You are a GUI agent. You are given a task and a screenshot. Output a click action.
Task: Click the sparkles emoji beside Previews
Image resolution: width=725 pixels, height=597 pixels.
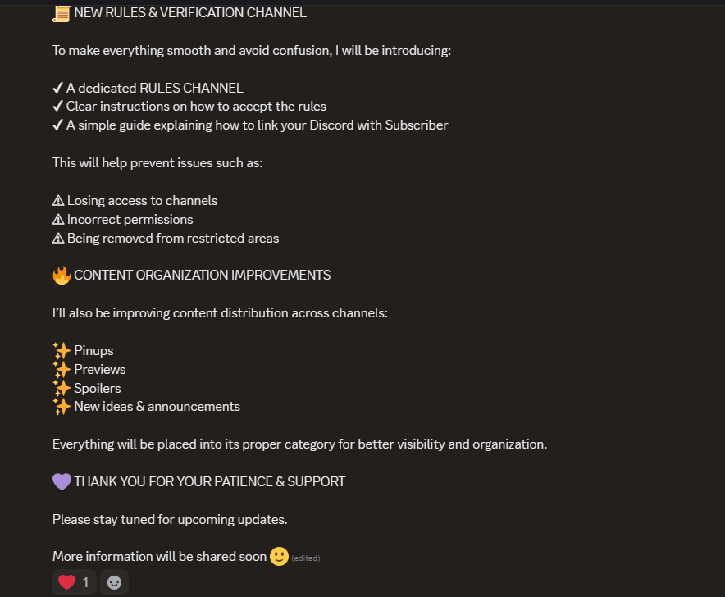click(62, 370)
